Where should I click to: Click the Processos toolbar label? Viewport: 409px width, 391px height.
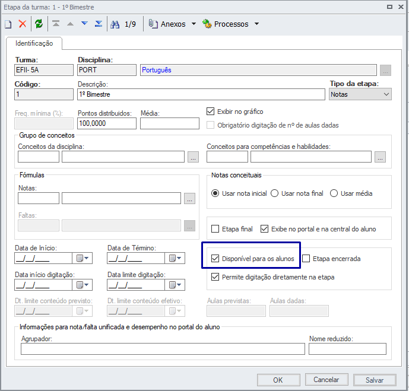point(231,24)
